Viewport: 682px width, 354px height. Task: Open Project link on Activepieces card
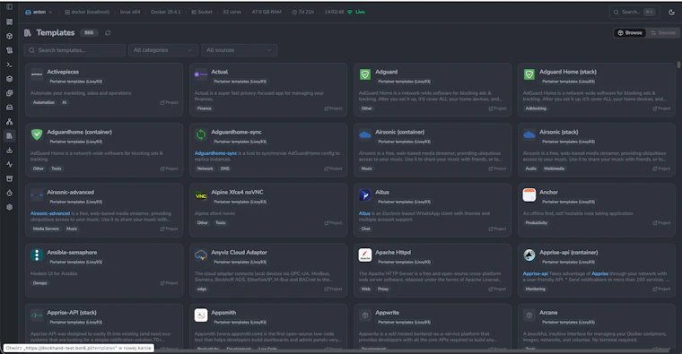170,102
